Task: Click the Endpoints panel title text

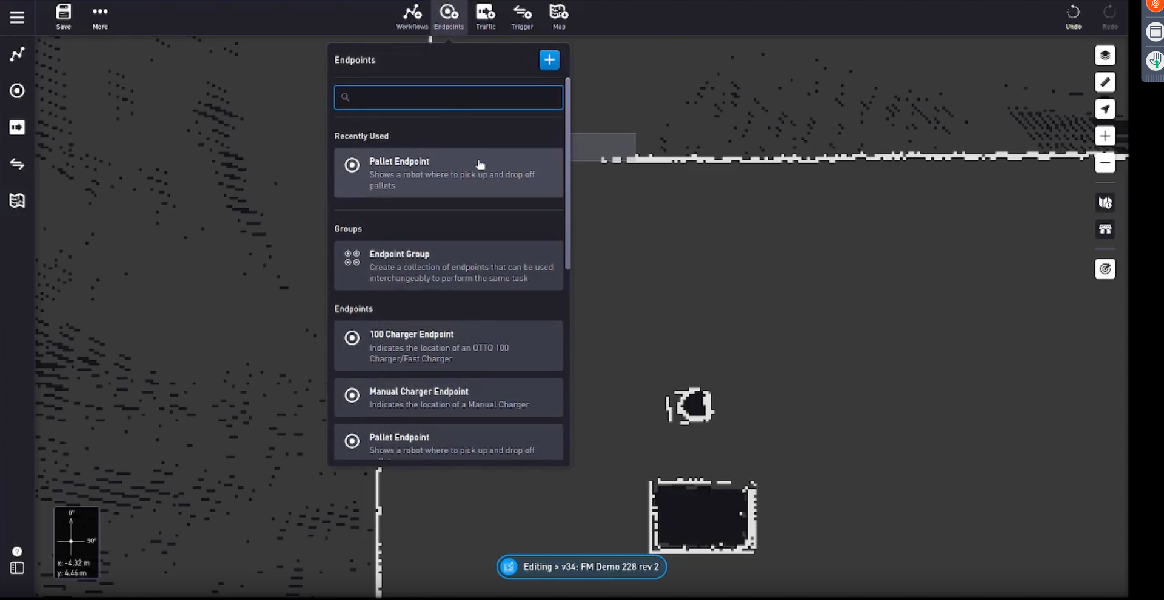Action: click(355, 60)
